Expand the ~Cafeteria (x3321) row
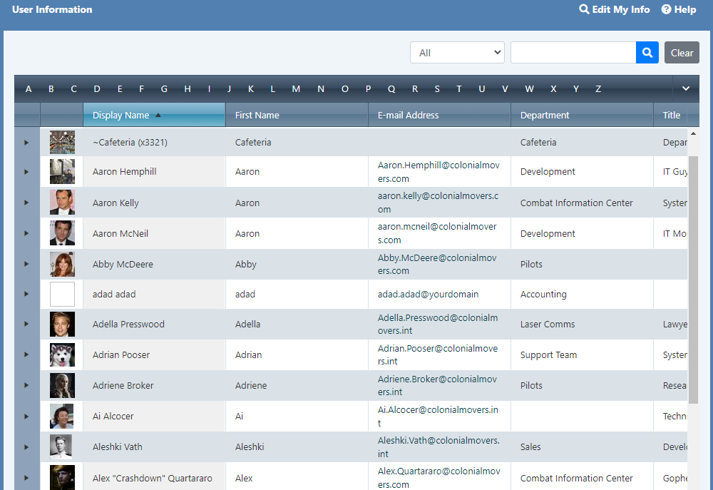 pos(26,143)
